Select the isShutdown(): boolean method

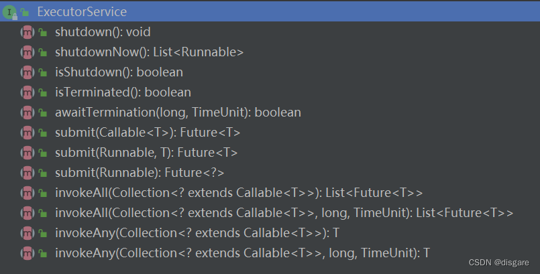pyautogui.click(x=119, y=72)
